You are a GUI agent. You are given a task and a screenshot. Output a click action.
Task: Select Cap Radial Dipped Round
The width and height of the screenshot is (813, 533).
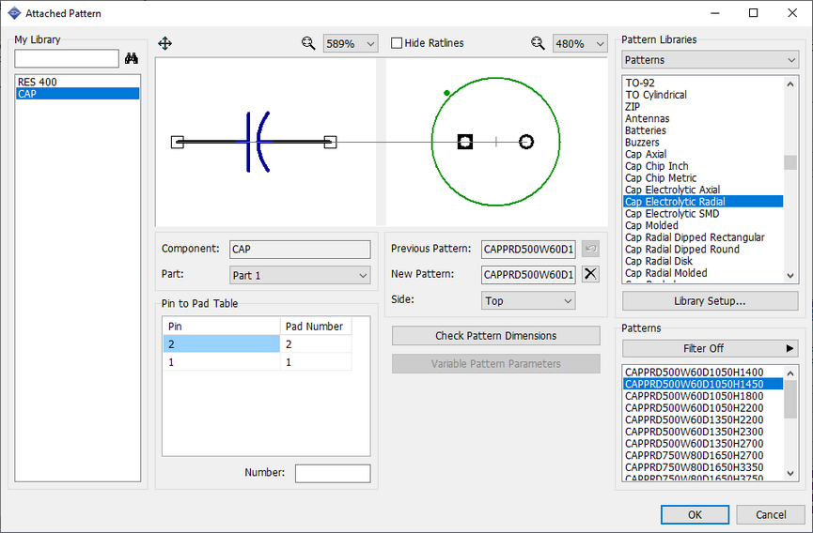click(703, 250)
